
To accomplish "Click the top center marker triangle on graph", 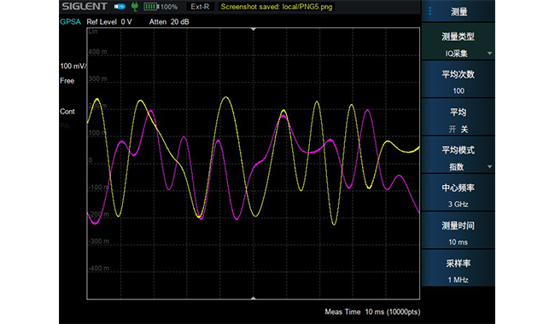I will 253,29.
